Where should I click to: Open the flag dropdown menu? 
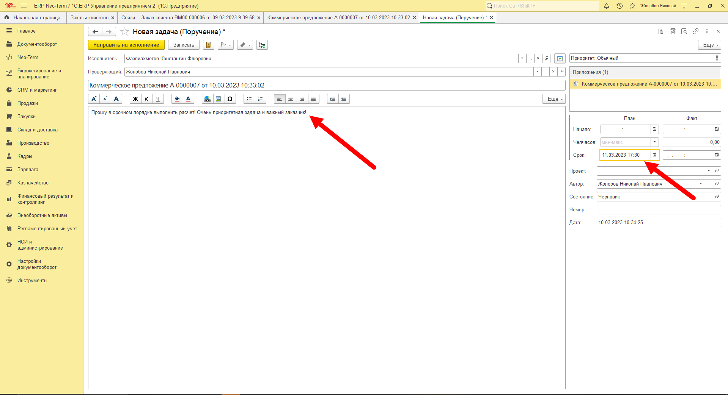coord(226,45)
